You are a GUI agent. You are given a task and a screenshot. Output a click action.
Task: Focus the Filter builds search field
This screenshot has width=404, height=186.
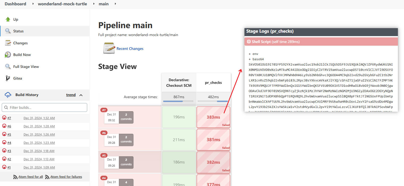(x=45, y=107)
